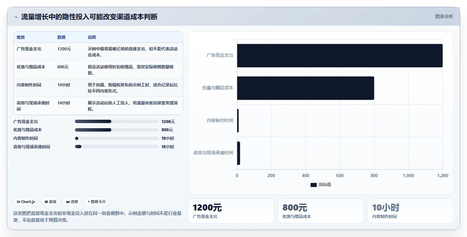Image resolution: width=467 pixels, height=237 pixels.
Task: Toggle the 指标值 chart legend item
Action: click(x=321, y=185)
